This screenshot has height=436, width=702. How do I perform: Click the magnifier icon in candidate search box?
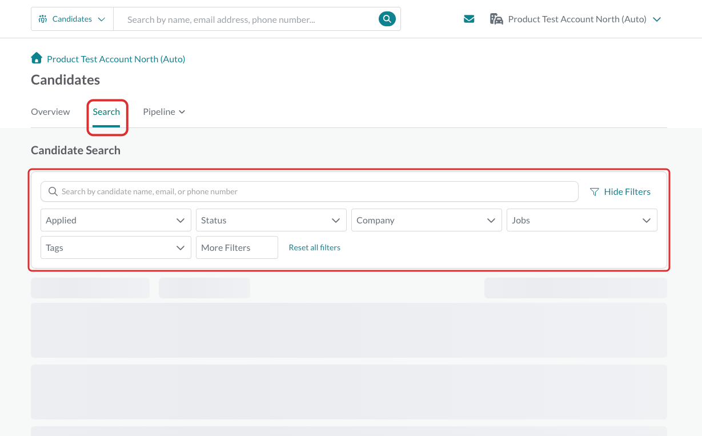pyautogui.click(x=53, y=191)
